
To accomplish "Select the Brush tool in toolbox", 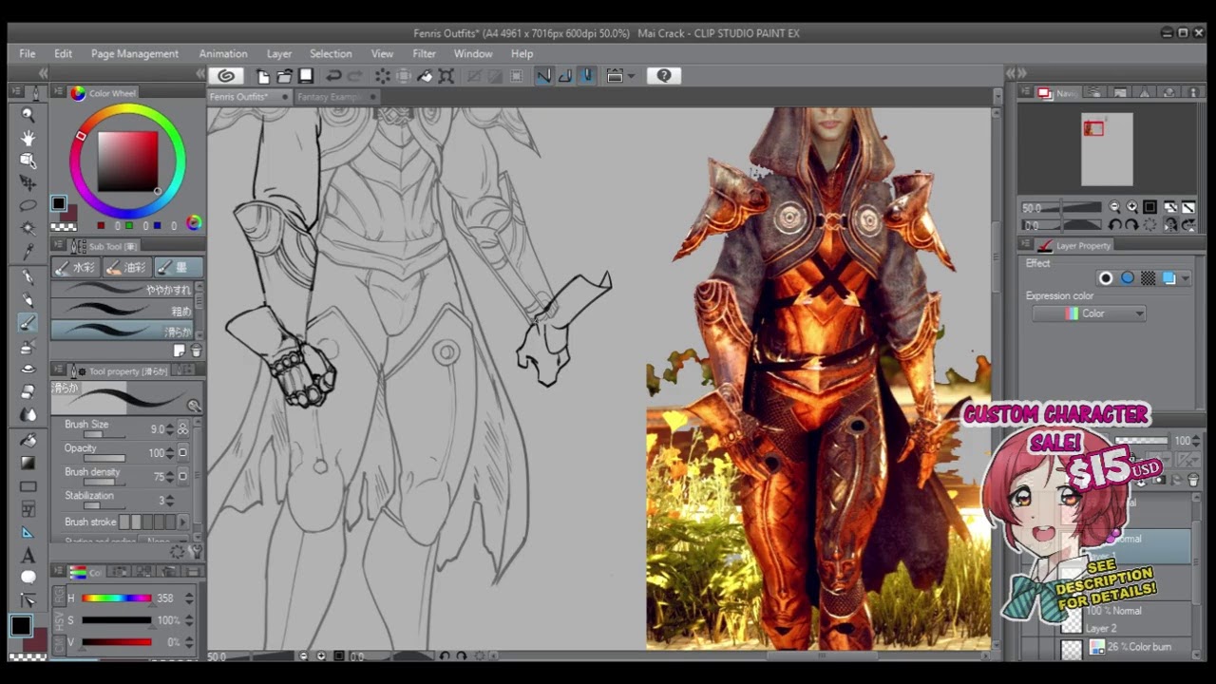I will [28, 323].
